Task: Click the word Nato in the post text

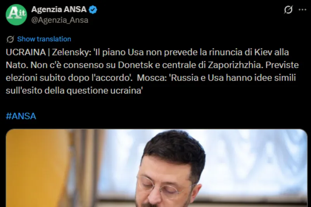Action: (x=16, y=65)
